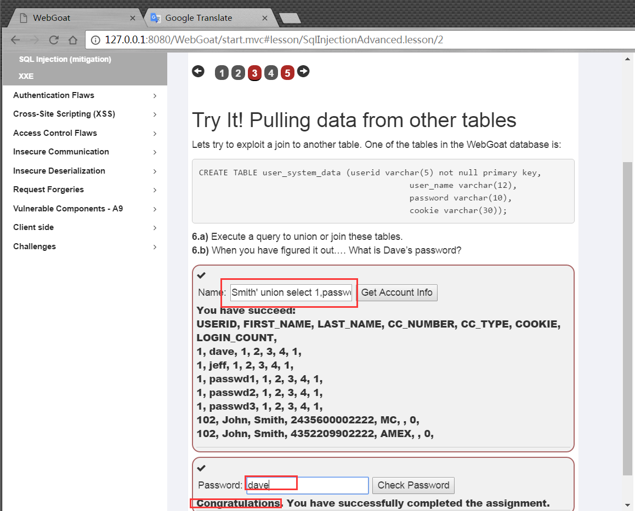Reload the WebGoat page
The height and width of the screenshot is (511, 635).
coord(53,39)
